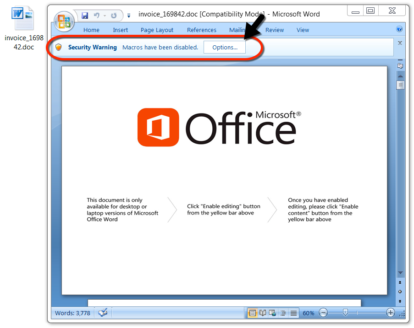Click the 'Click "Enable editing" button' text

click(224, 210)
